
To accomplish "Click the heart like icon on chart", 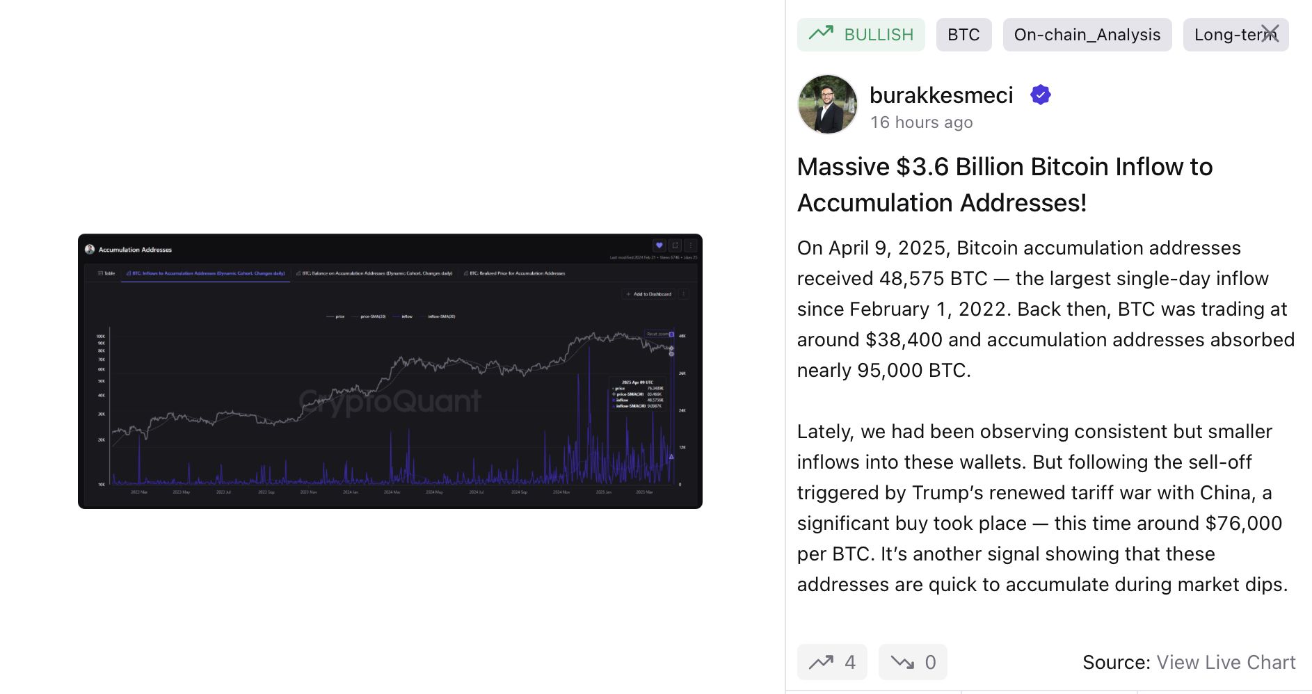I will [659, 245].
